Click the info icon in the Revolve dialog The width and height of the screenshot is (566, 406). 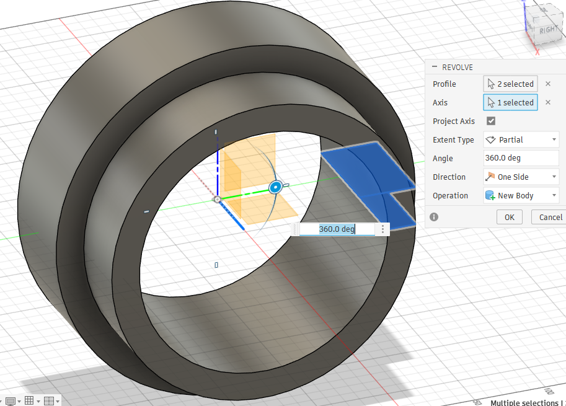tap(434, 217)
